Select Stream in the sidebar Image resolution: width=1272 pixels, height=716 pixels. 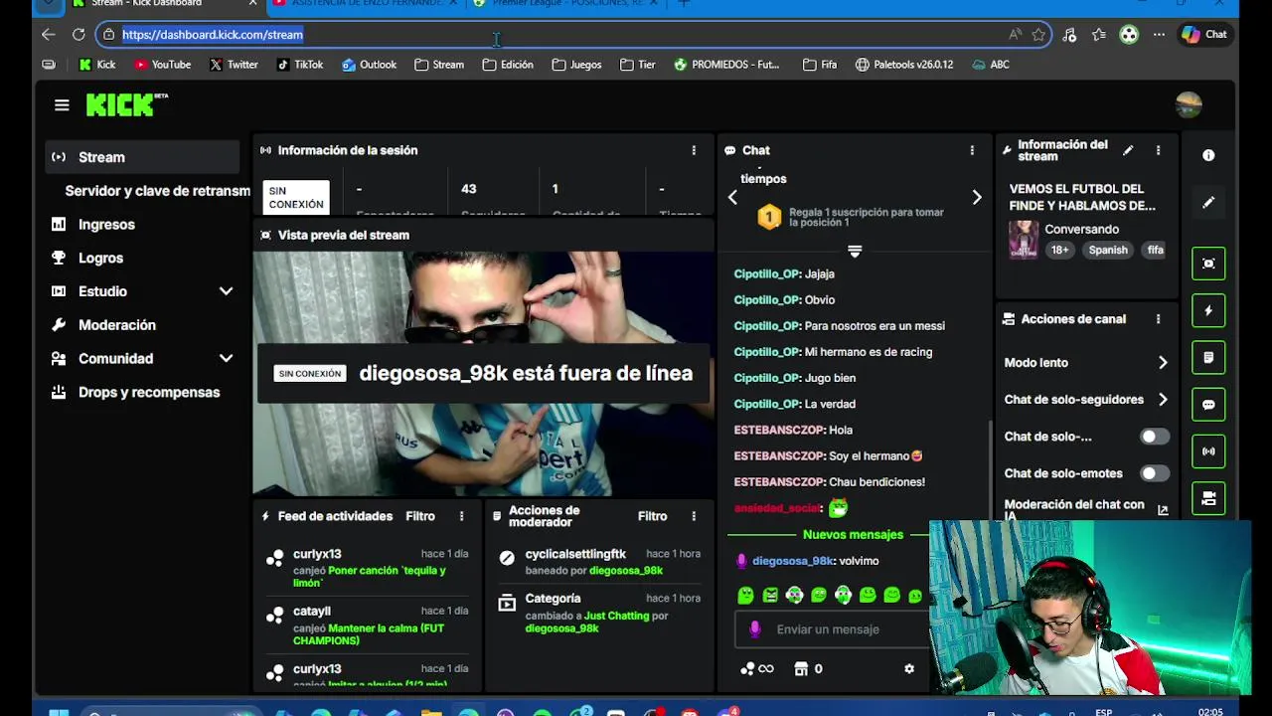coord(143,157)
